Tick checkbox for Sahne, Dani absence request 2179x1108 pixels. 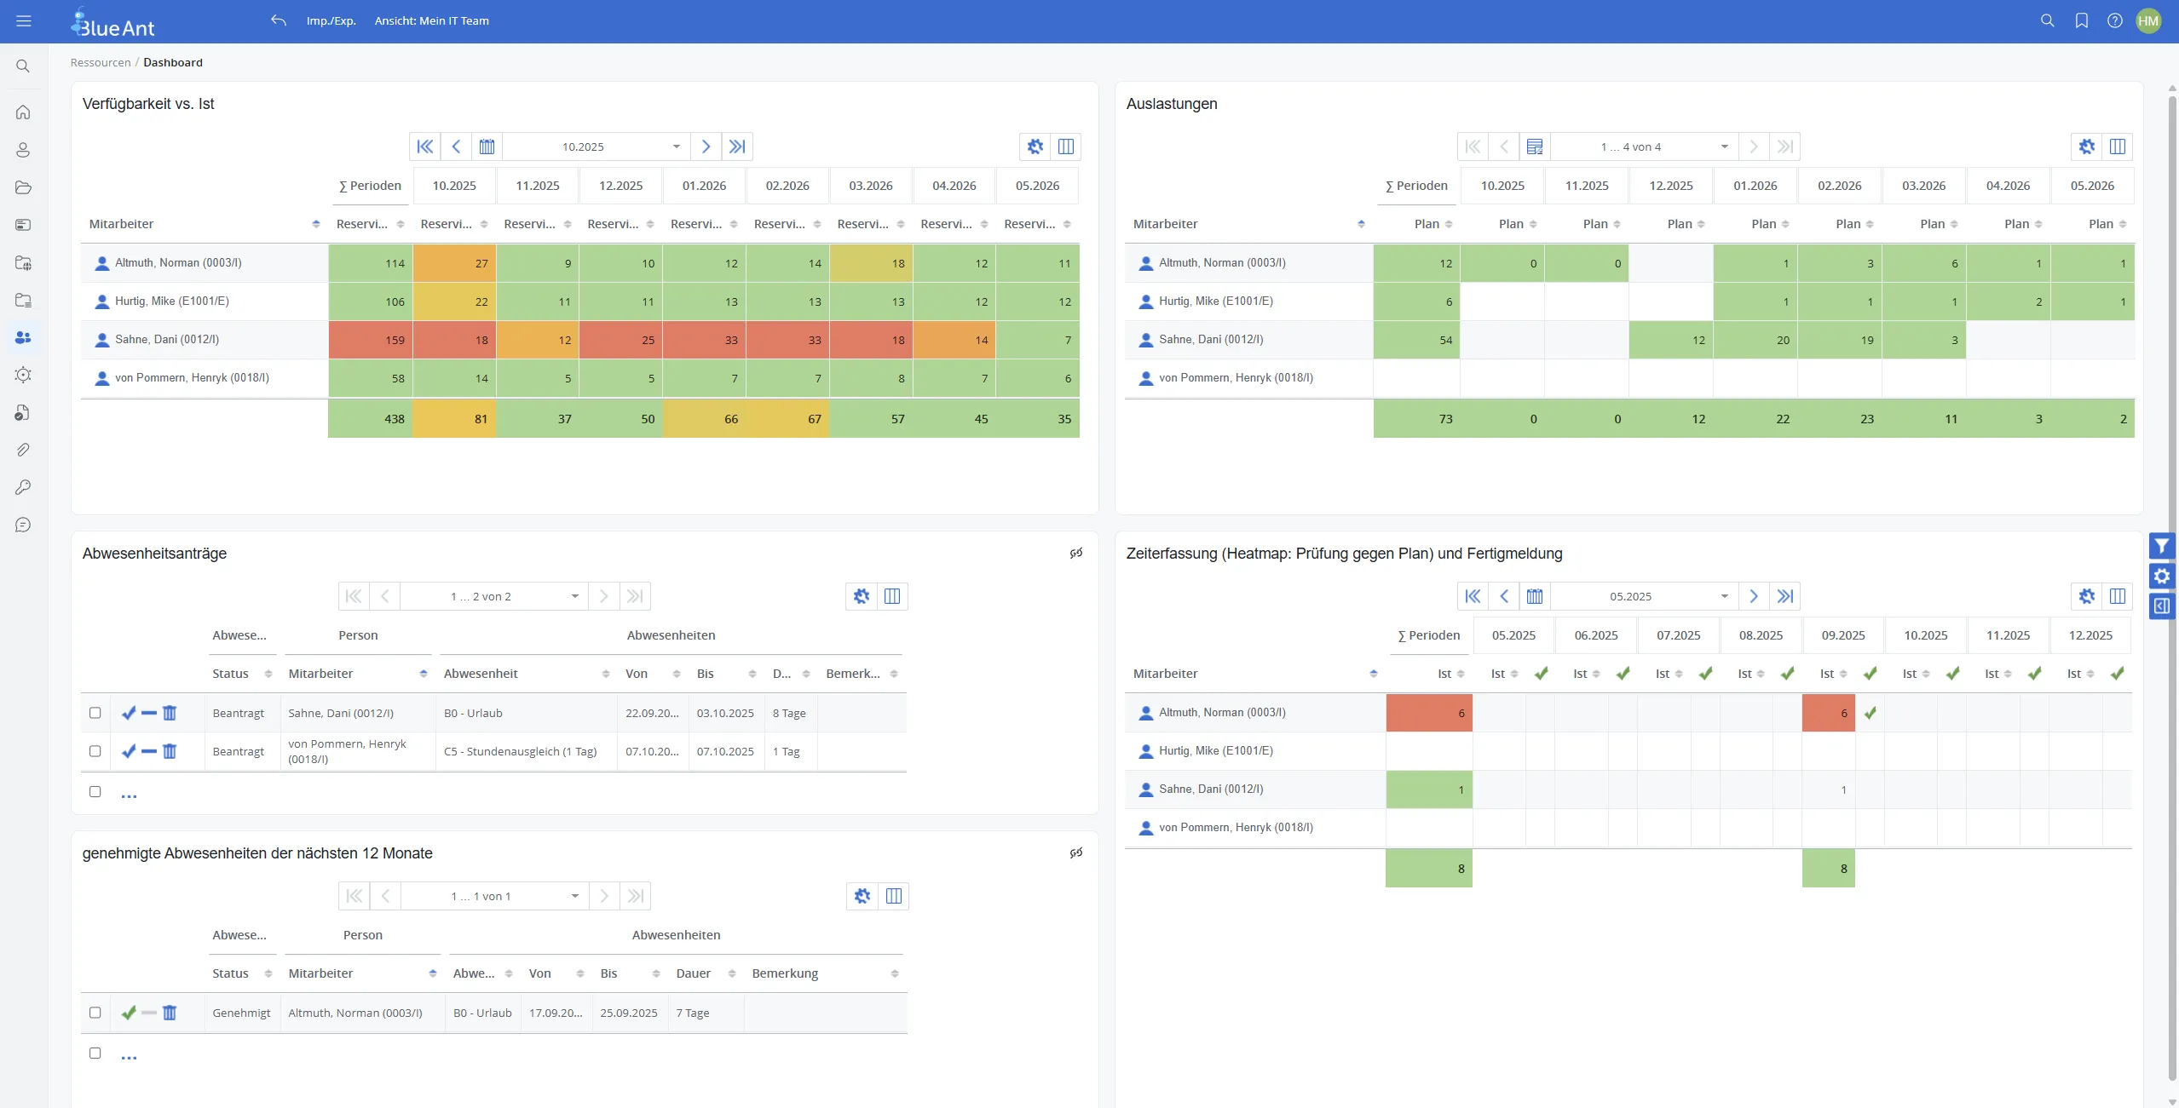(x=95, y=713)
